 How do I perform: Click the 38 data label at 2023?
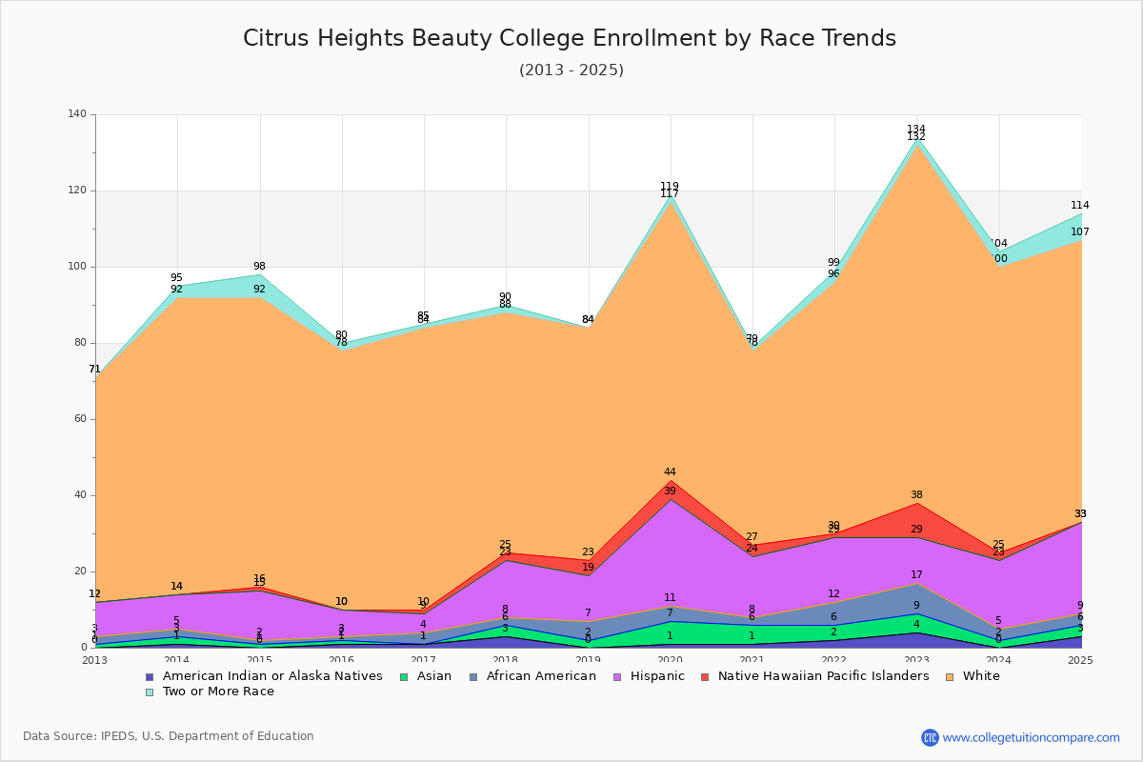pos(916,495)
